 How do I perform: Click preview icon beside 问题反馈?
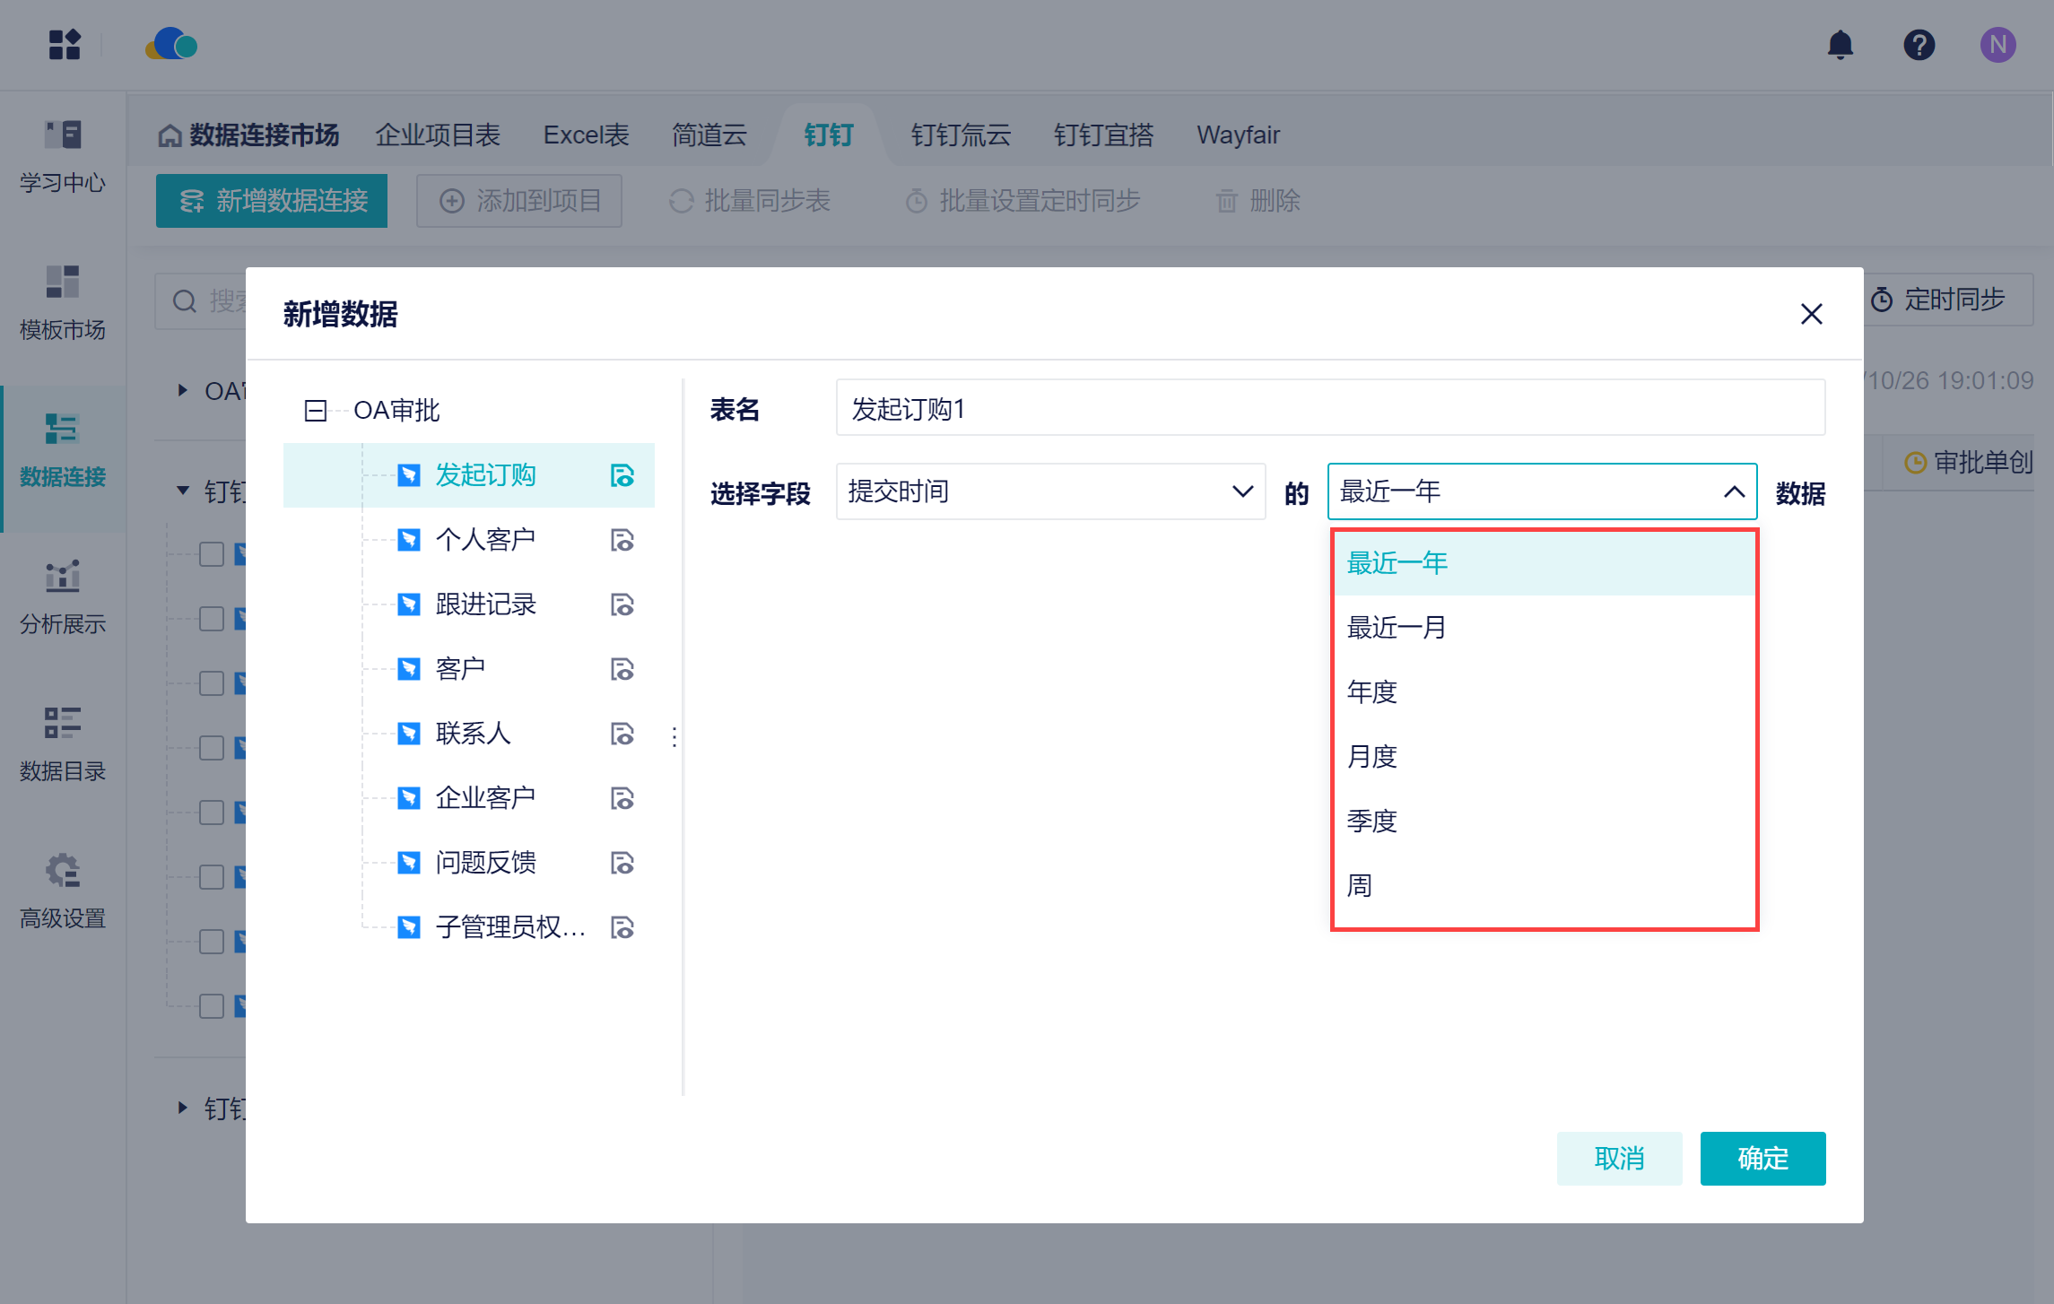pos(622,863)
